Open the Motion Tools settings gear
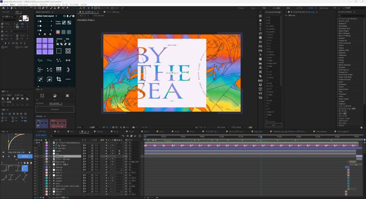The height and width of the screenshot is (199, 366). (73, 16)
